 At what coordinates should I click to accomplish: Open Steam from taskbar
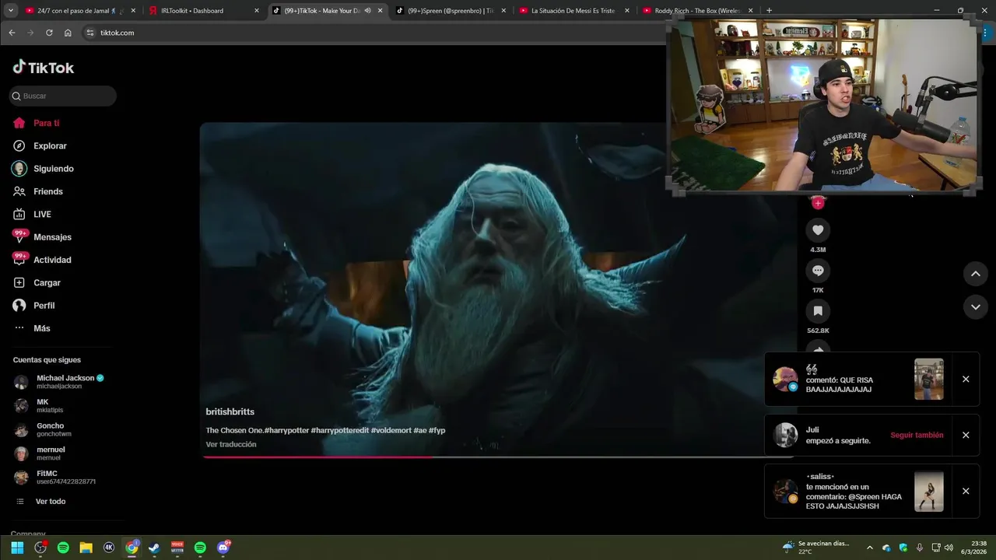[x=154, y=548]
